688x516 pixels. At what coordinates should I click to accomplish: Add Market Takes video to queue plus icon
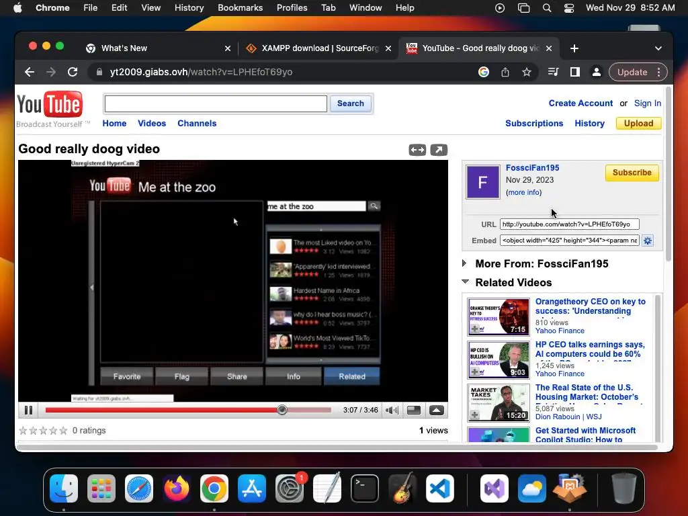pyautogui.click(x=475, y=415)
